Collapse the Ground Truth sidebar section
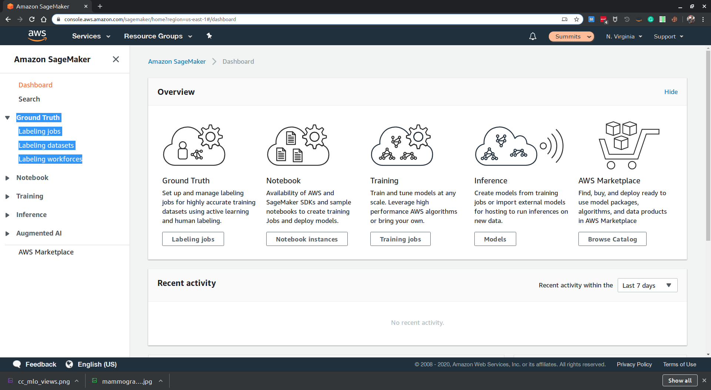Image resolution: width=711 pixels, height=390 pixels. tap(7, 118)
